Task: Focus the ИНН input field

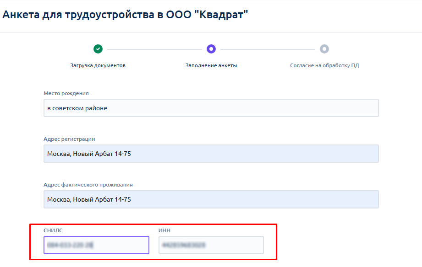Action: [211, 245]
